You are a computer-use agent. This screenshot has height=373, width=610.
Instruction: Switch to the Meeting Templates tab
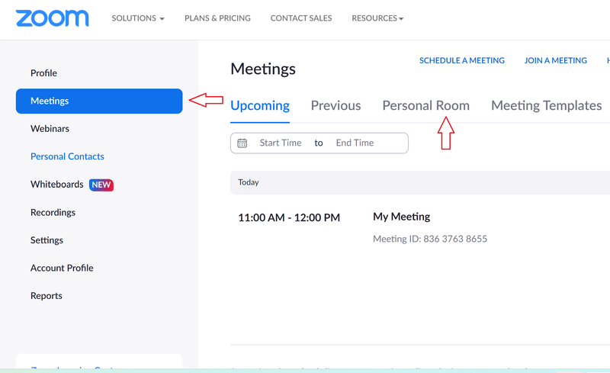pyautogui.click(x=546, y=105)
